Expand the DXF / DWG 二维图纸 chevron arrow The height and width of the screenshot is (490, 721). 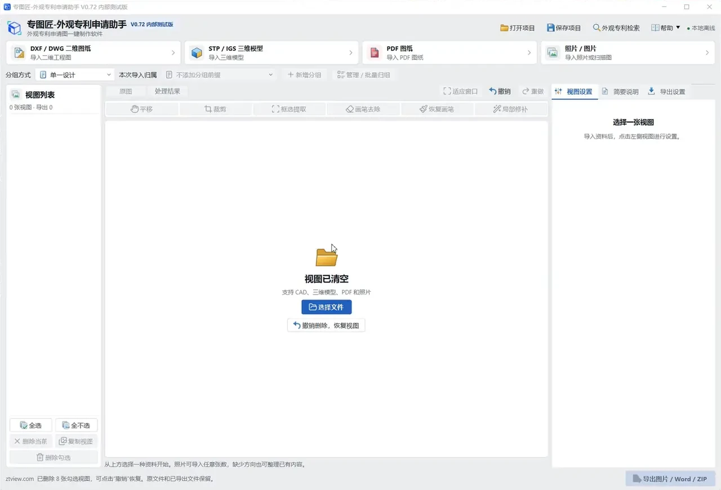[173, 53]
